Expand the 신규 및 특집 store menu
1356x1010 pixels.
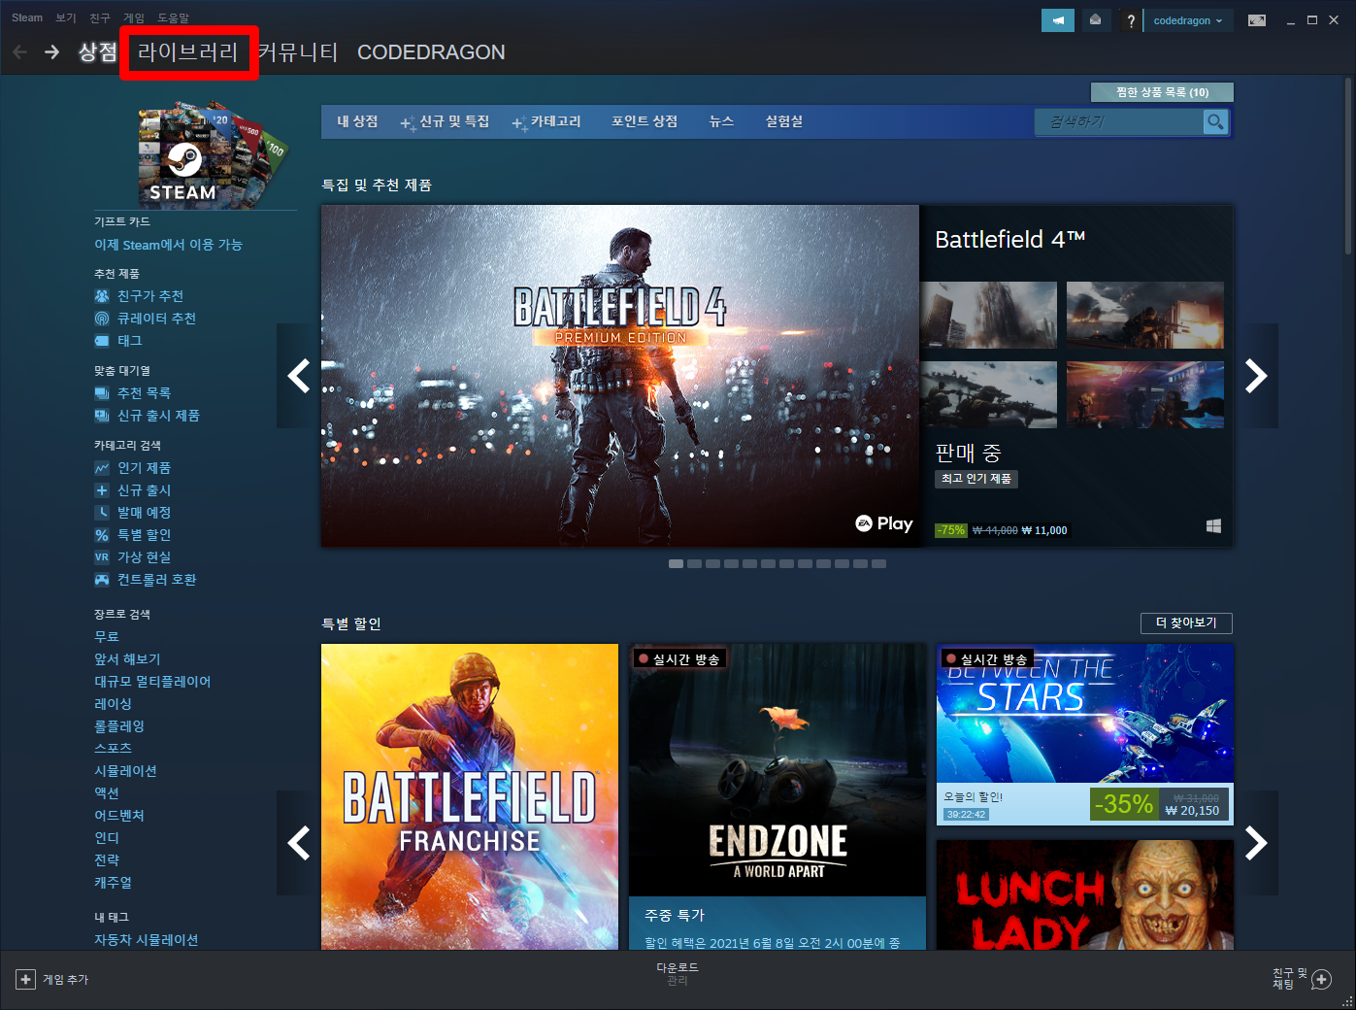click(446, 121)
